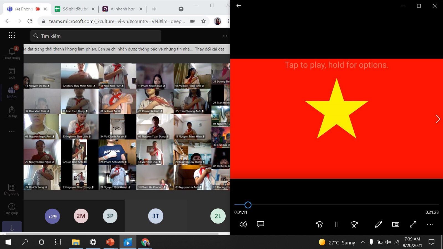Image resolution: width=443 pixels, height=249 pixels.
Task: Open Ứng dụng apps in Teams sidebar
Action: click(x=12, y=190)
